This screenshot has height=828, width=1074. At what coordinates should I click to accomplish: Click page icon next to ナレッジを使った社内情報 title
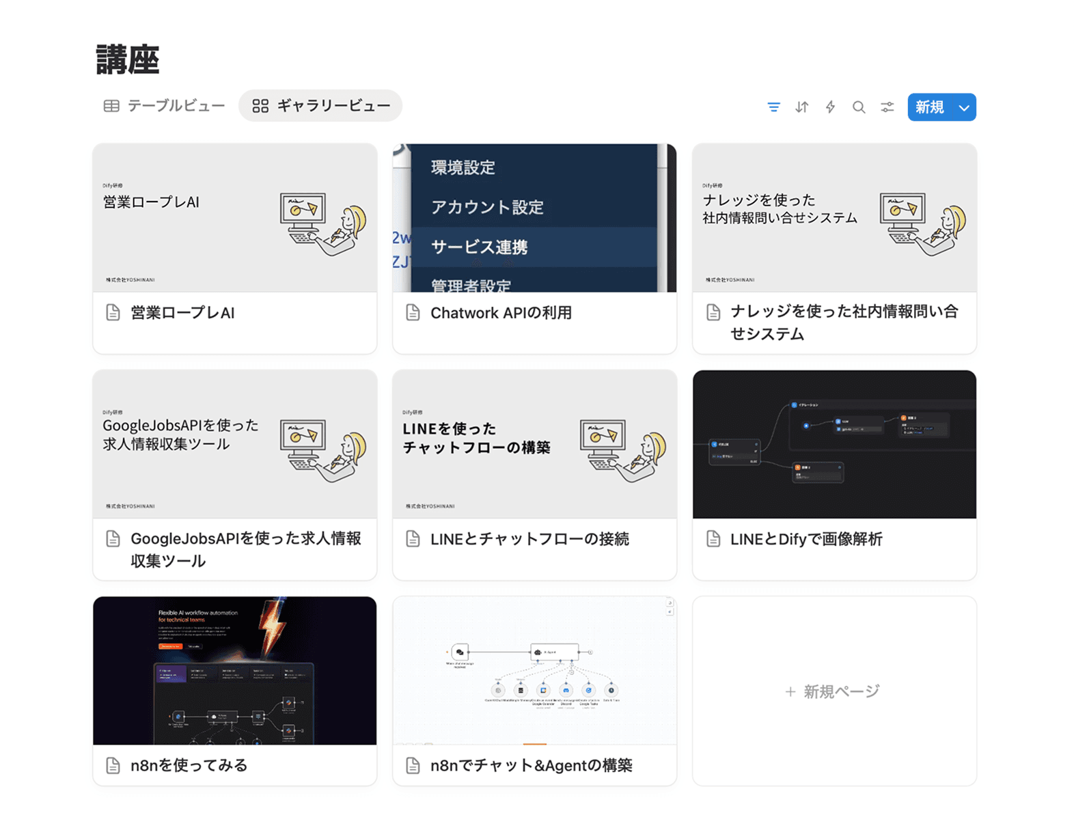(x=713, y=312)
